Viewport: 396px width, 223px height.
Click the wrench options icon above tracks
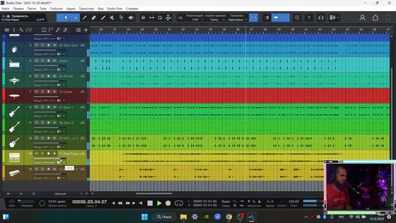(x=21, y=30)
